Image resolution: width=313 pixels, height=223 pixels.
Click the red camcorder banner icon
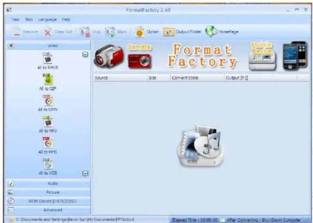tap(109, 56)
